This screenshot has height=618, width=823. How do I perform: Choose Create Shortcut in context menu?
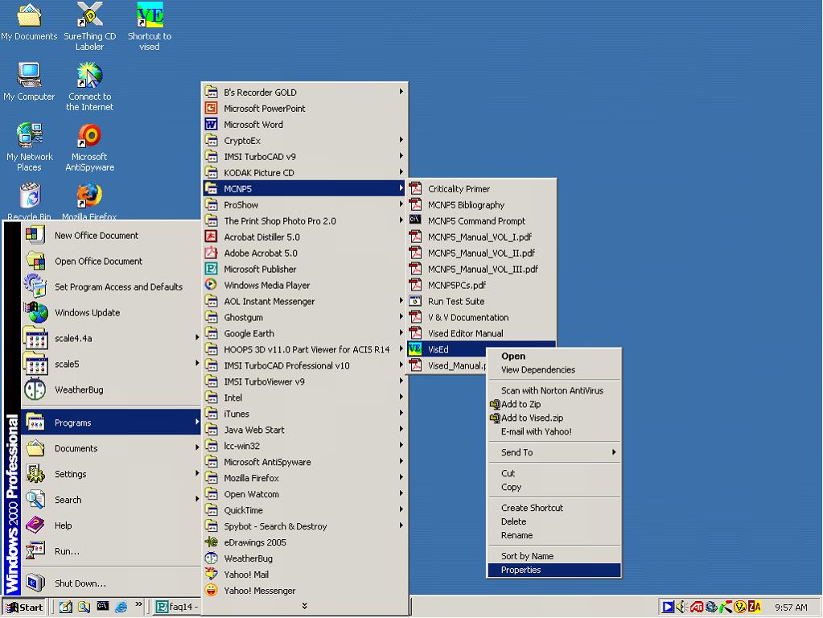(x=553, y=508)
